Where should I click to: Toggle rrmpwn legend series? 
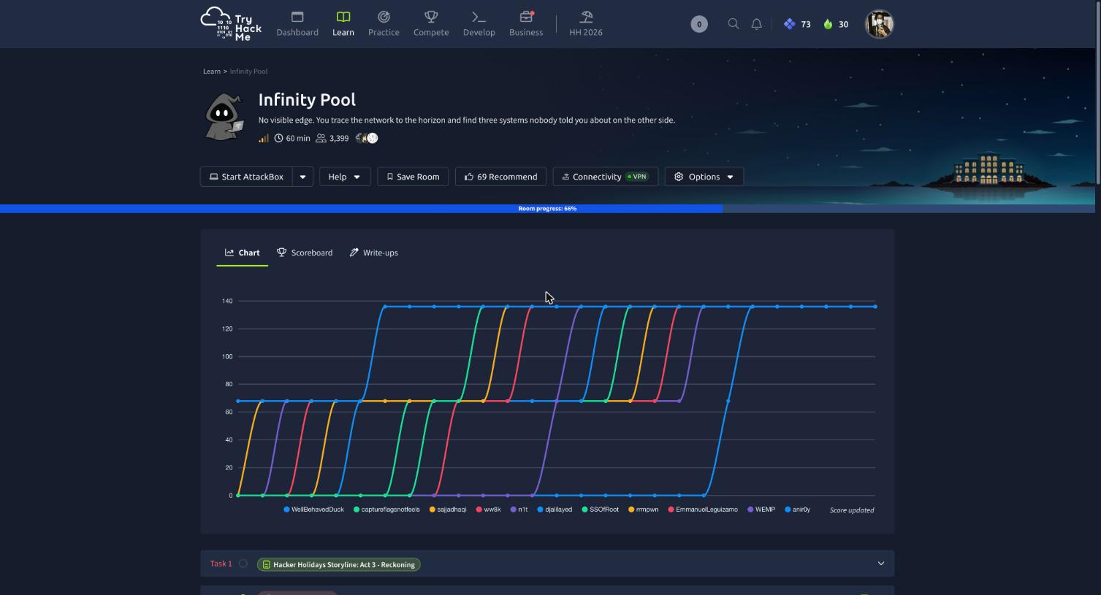(643, 510)
